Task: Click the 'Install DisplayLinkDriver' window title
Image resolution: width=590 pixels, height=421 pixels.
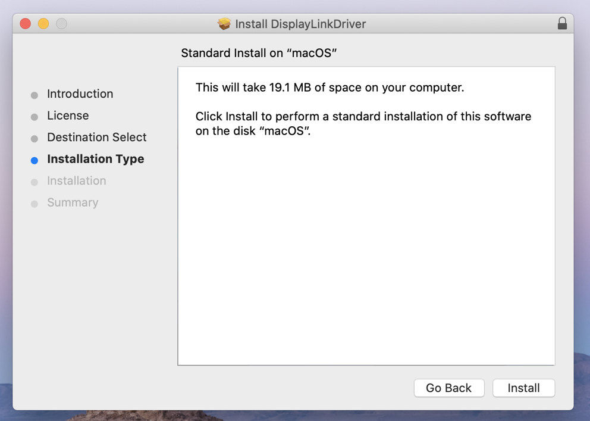Action: pos(300,24)
